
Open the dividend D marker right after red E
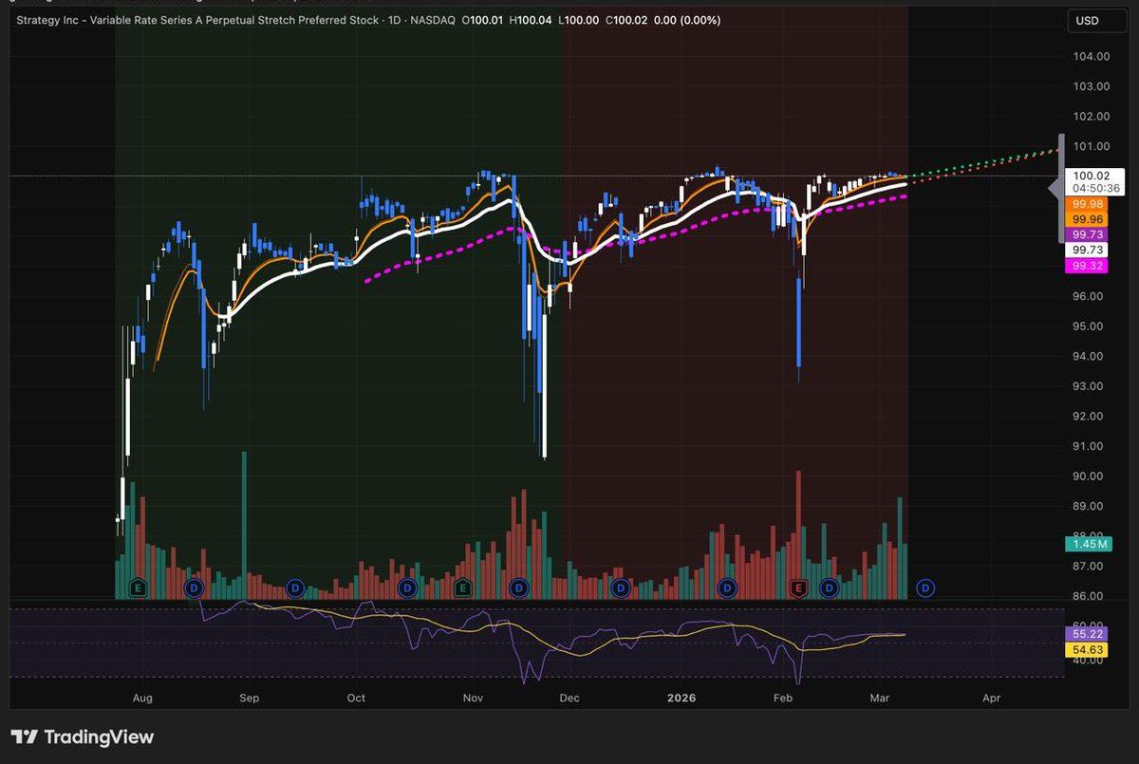point(829,588)
